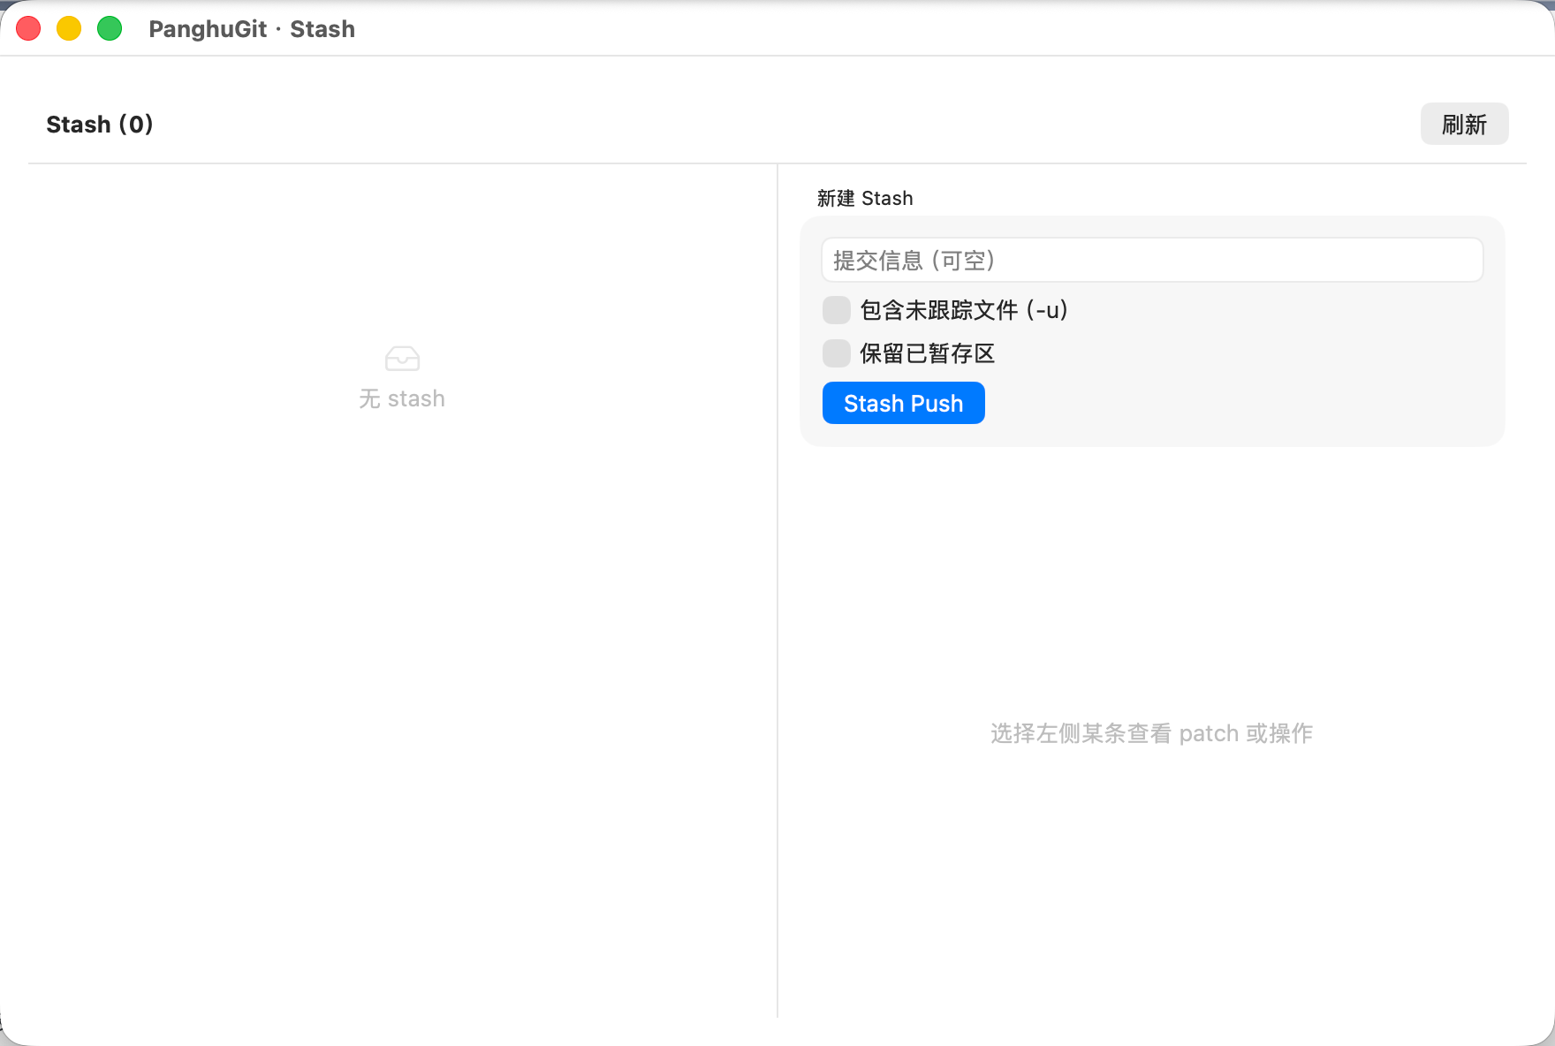Viewport: 1555px width, 1046px height.
Task: Toggle the 保留已暂存区 checkbox
Action: click(837, 353)
